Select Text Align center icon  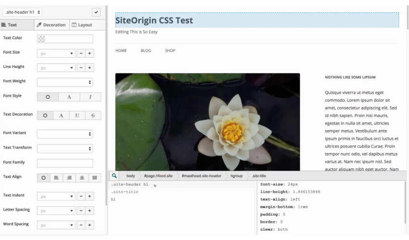(x=82, y=178)
